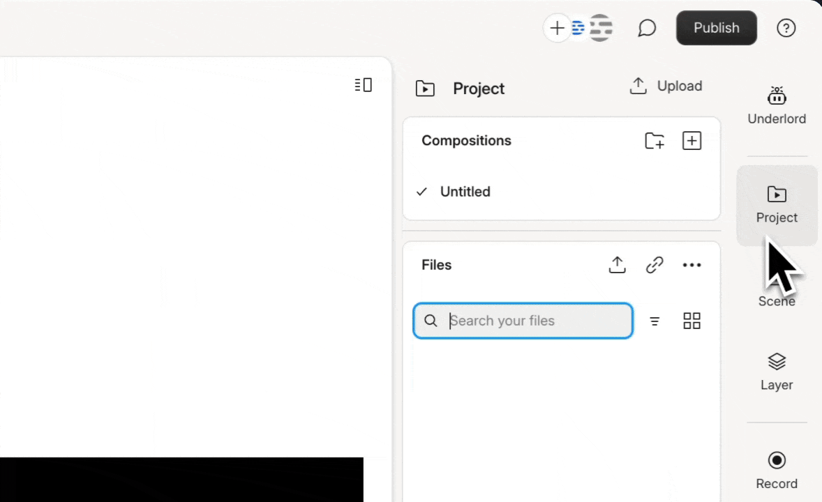
Task: Click the Search your files field
Action: click(523, 321)
